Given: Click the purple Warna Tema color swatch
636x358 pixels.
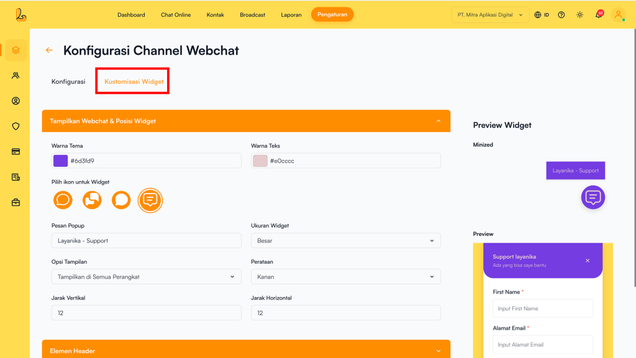Looking at the screenshot, I should coord(60,161).
